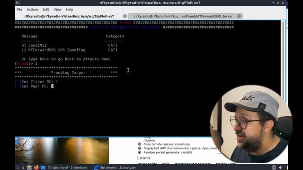The width and height of the screenshot is (303, 170).
Task: Select DisplayPort AUX channel monitor capture interface
Action: (x=180, y=148)
